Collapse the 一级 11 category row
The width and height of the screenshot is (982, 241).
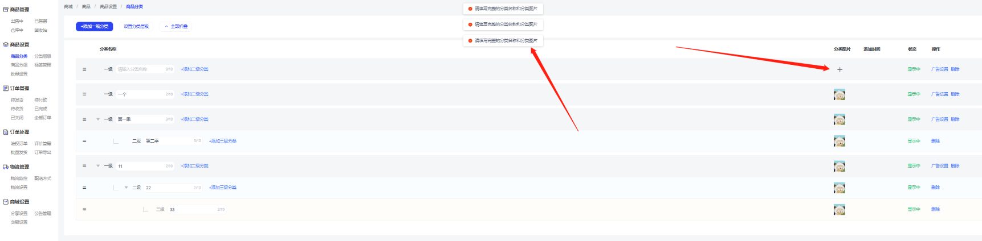(x=98, y=166)
